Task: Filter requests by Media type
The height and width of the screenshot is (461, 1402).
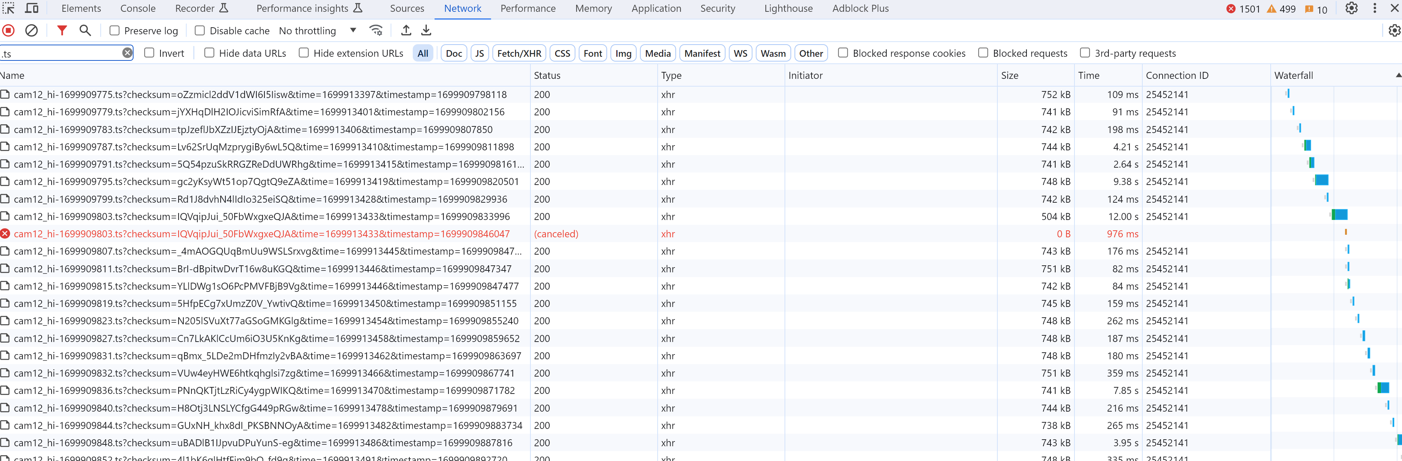Action: pos(657,53)
